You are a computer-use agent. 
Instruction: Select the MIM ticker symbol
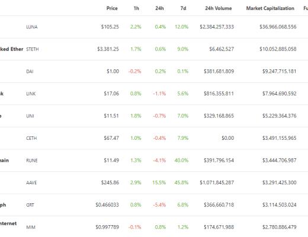pyautogui.click(x=31, y=228)
